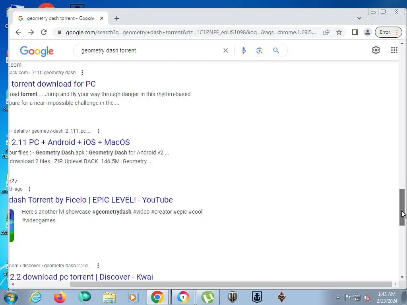
Task: Open Google quick settings gear
Action: pyautogui.click(x=376, y=50)
